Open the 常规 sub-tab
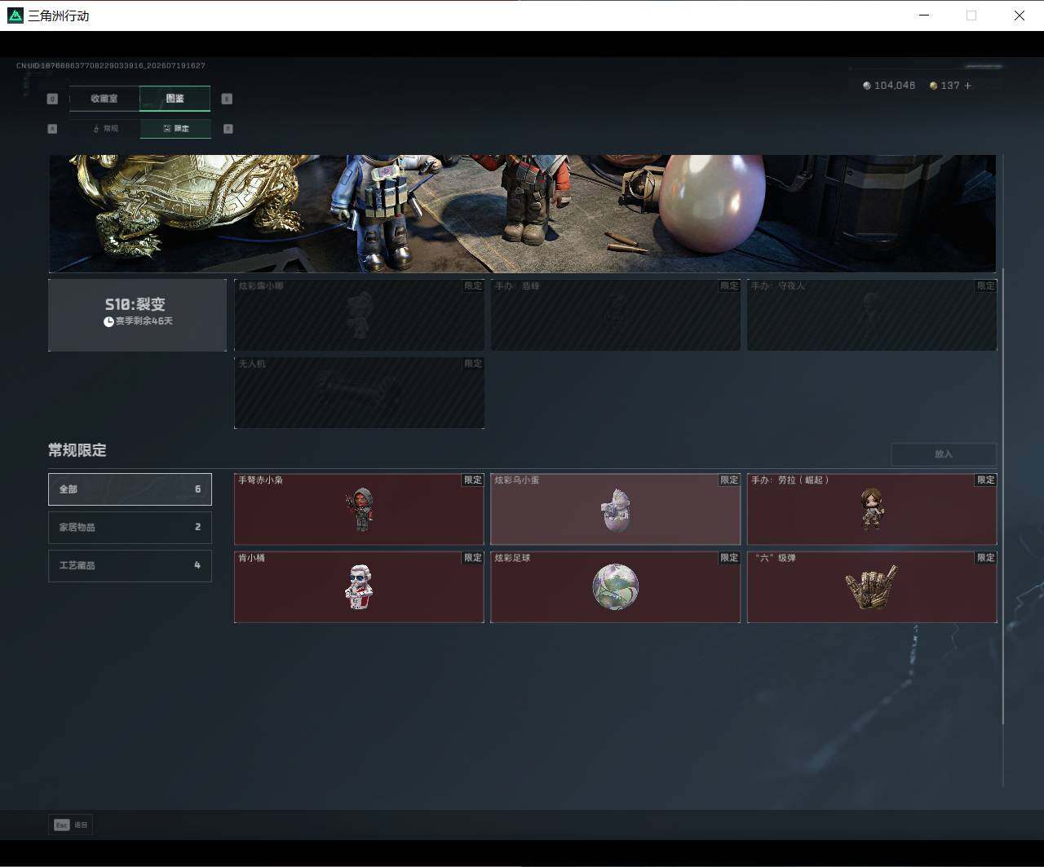This screenshot has height=867, width=1044. pyautogui.click(x=105, y=129)
